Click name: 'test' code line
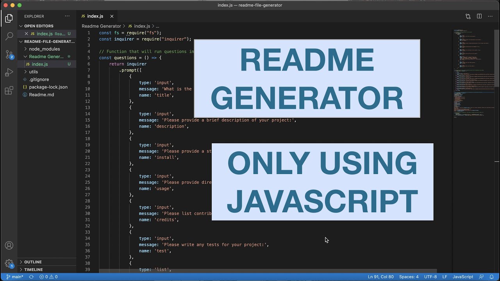Viewport: 500px width, 281px height. click(x=155, y=251)
